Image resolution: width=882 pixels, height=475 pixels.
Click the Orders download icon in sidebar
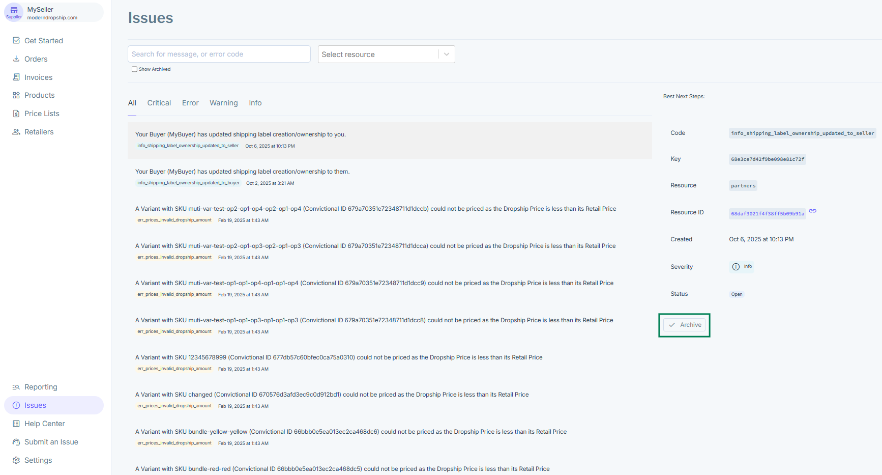16,59
